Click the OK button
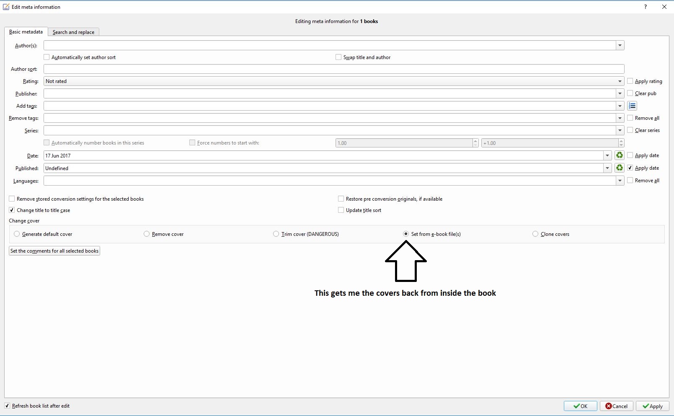The image size is (674, 416). [x=580, y=406]
